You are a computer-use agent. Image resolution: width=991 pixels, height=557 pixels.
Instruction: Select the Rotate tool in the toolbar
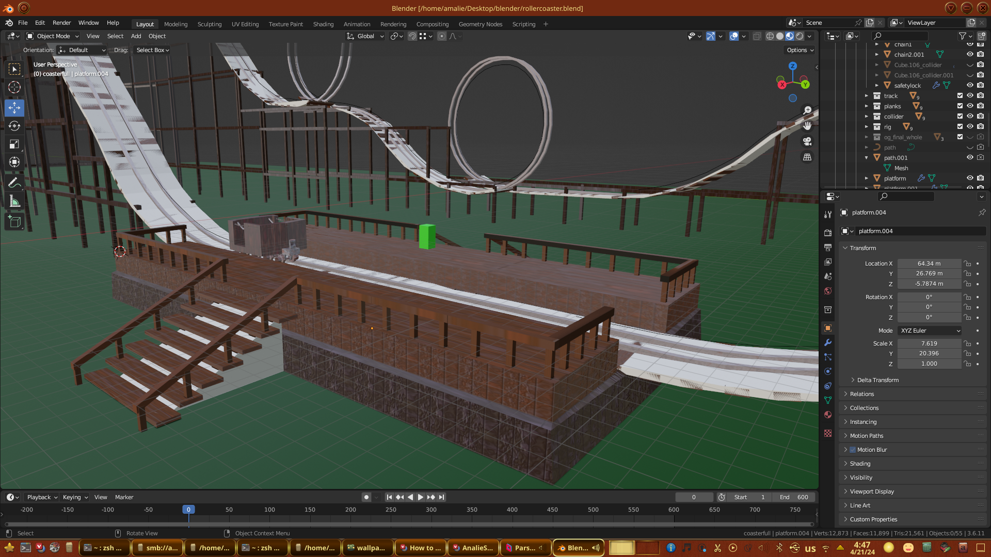(14, 126)
